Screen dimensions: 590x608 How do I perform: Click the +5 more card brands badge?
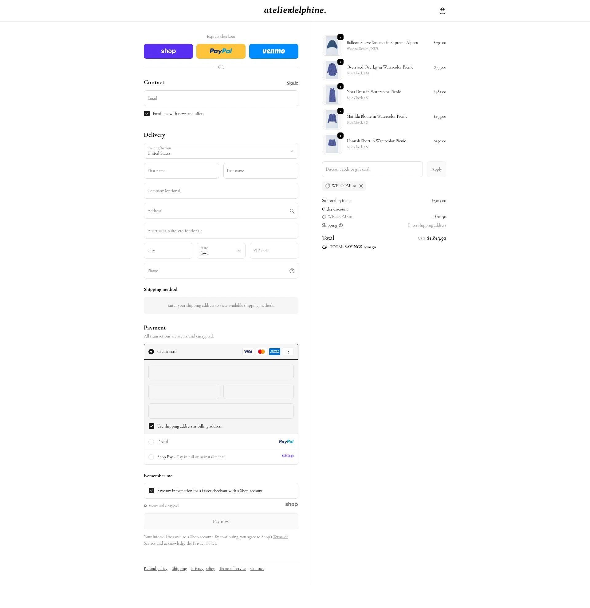[x=288, y=352]
